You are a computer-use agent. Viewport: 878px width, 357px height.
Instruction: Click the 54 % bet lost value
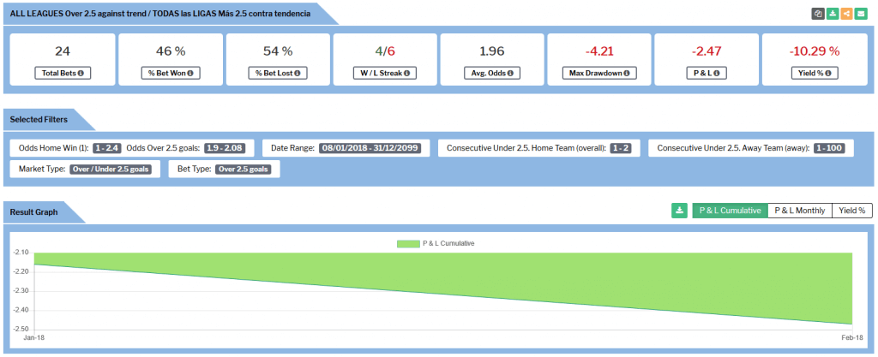pos(278,51)
